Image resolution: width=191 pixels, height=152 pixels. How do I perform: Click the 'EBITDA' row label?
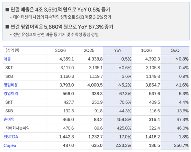tap(11, 137)
